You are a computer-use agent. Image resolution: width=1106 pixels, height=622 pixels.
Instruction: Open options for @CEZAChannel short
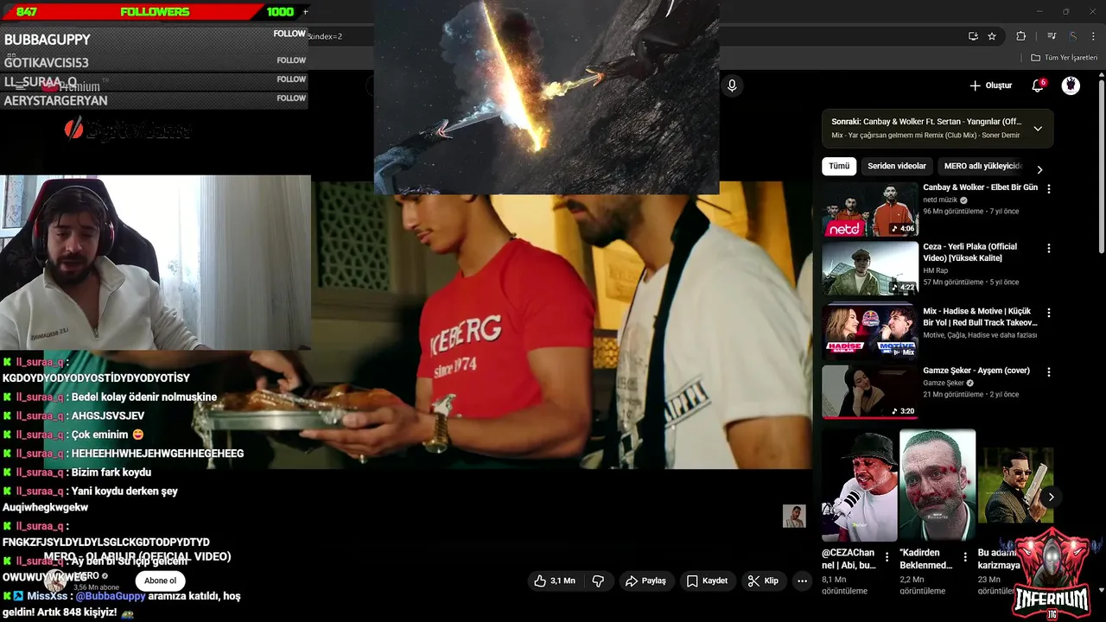click(887, 557)
